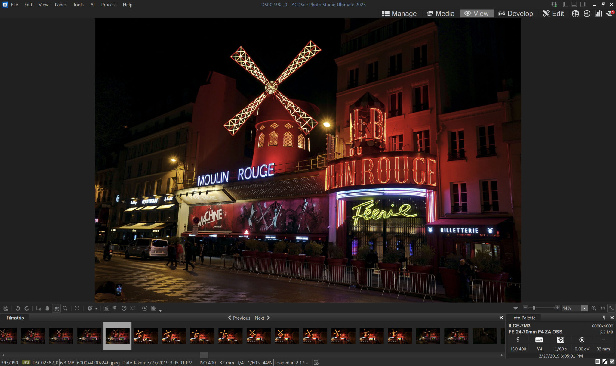Toggle the diagonal black-white box in status bar
The image size is (616, 366).
click(x=605, y=361)
